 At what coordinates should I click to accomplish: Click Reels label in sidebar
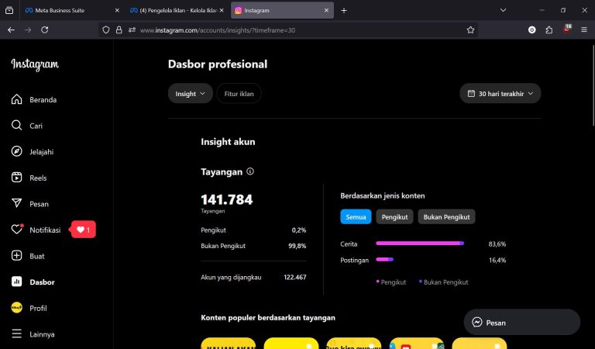(x=38, y=178)
